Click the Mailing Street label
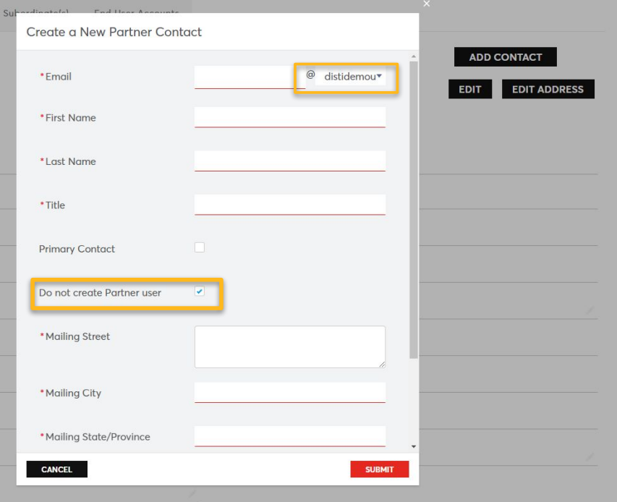The image size is (617, 502). (77, 336)
